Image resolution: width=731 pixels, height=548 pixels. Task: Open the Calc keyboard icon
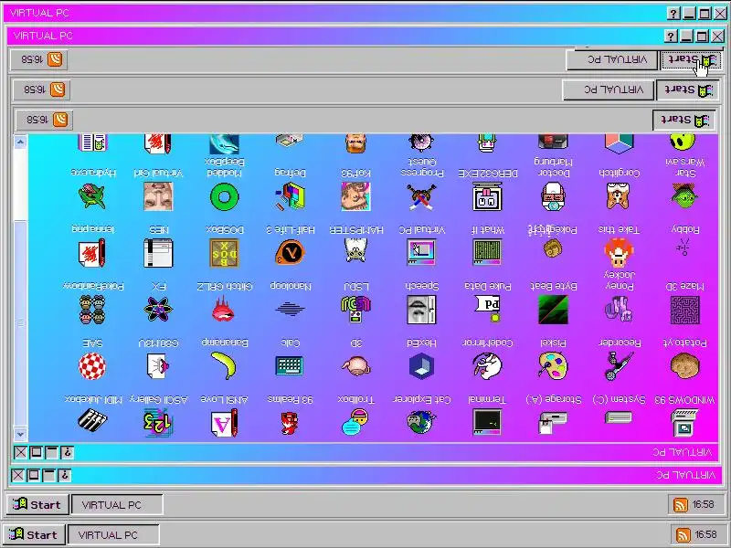tap(290, 366)
